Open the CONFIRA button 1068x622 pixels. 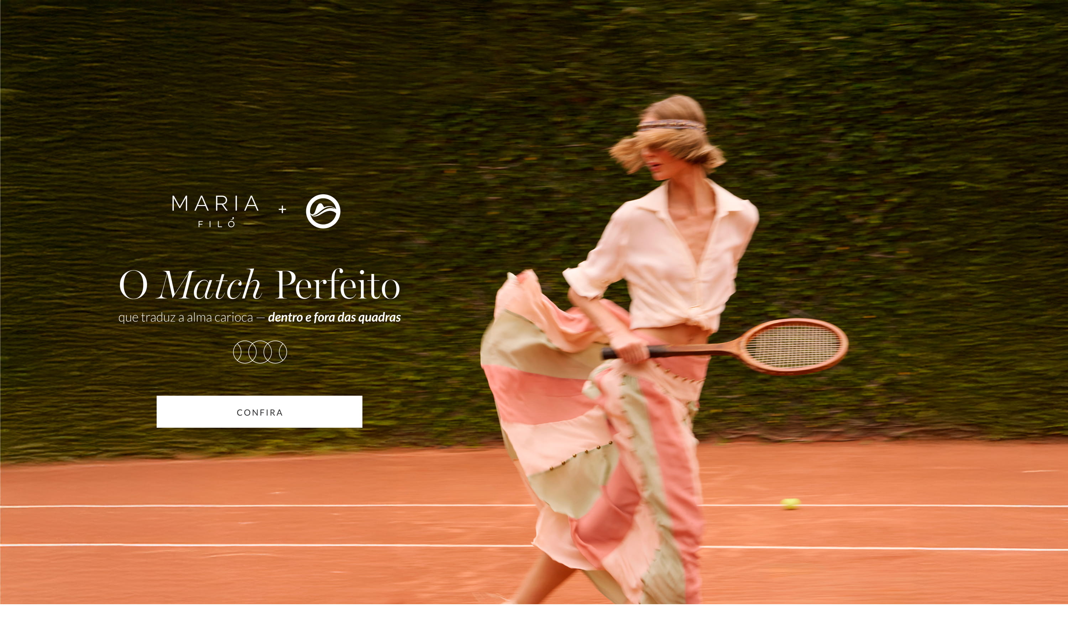coord(260,411)
